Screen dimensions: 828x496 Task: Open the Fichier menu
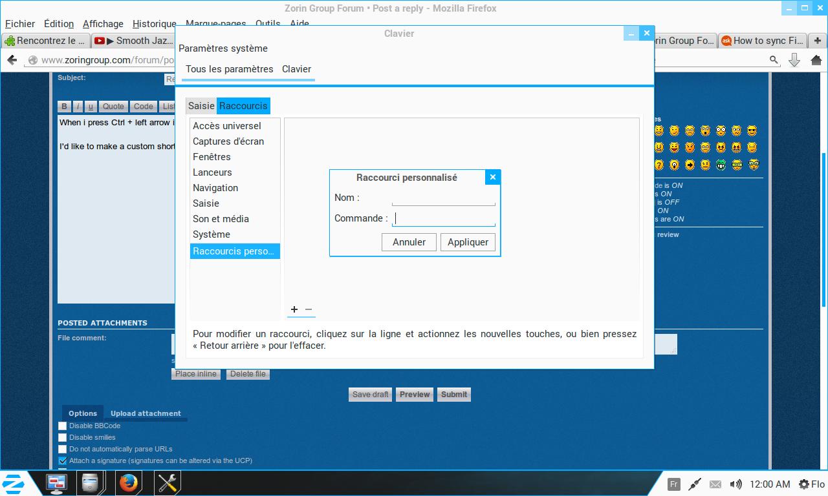pos(20,24)
